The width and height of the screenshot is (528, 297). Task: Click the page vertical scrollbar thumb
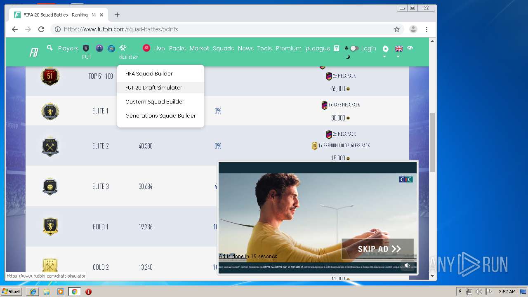(432, 142)
